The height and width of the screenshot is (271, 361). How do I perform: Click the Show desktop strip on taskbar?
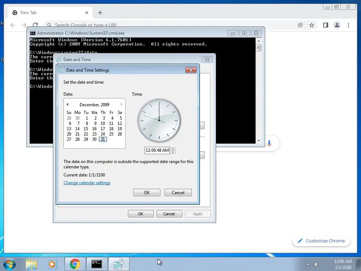(x=359, y=264)
